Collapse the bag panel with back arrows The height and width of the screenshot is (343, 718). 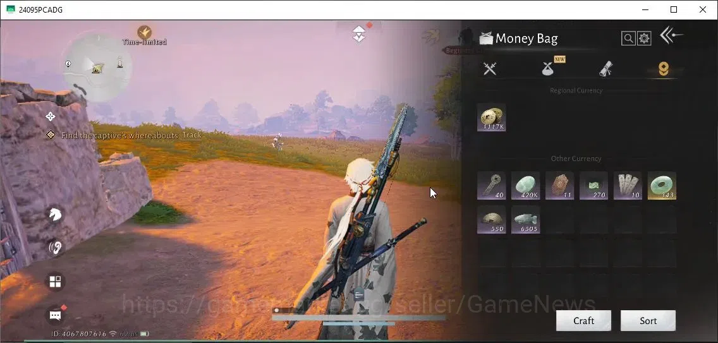pyautogui.click(x=671, y=35)
